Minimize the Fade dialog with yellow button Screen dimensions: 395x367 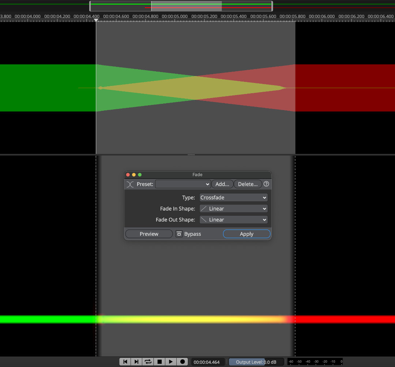pos(134,175)
